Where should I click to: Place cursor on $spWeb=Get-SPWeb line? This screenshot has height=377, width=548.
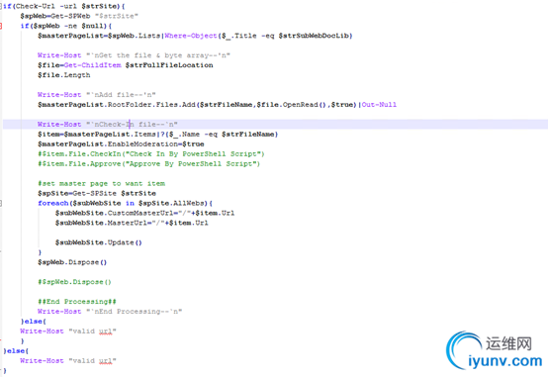pos(79,16)
